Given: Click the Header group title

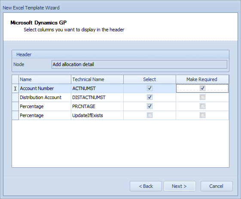Looking at the screenshot, I should click(x=24, y=54).
